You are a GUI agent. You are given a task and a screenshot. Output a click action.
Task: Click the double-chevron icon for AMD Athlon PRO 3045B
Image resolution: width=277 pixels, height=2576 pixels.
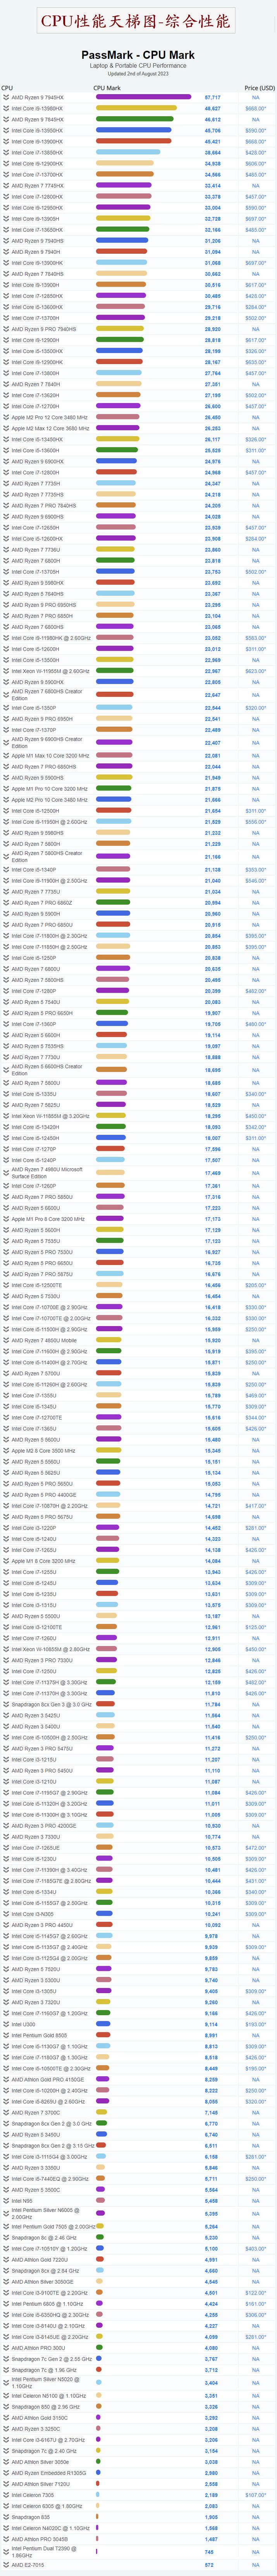6,2539
